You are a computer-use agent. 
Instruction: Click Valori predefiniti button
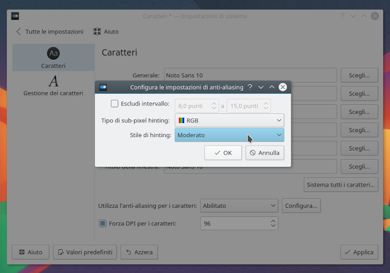click(x=85, y=252)
